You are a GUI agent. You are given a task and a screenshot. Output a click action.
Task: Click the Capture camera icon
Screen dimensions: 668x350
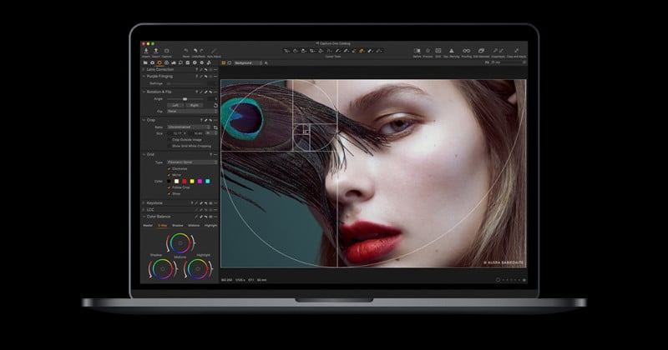pyautogui.click(x=166, y=51)
